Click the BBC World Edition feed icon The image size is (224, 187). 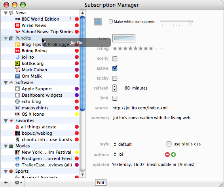(17, 19)
